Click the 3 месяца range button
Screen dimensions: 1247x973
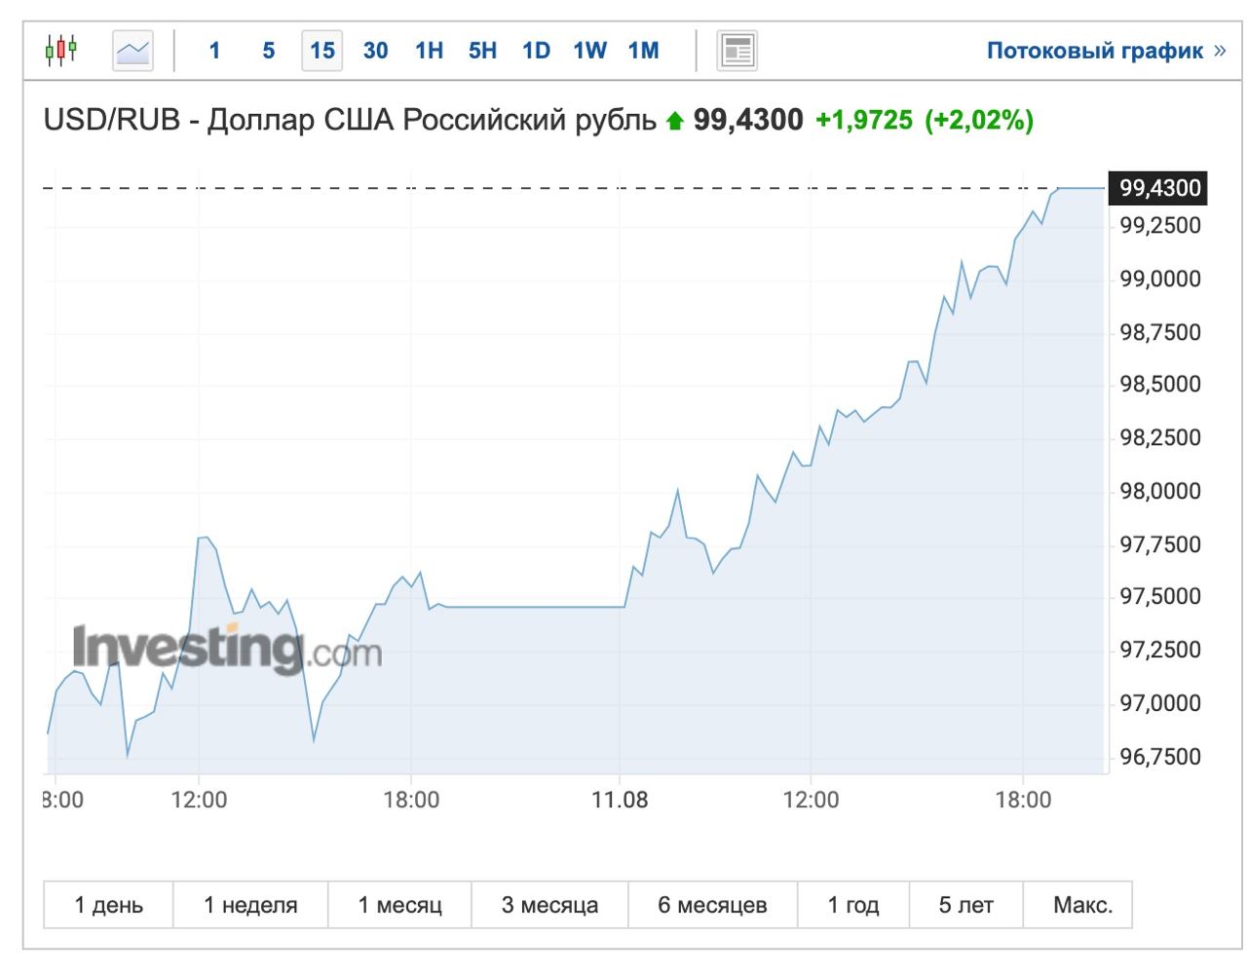(x=549, y=905)
